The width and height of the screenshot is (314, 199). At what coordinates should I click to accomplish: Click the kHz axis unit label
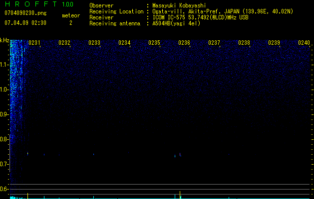pos(4,40)
